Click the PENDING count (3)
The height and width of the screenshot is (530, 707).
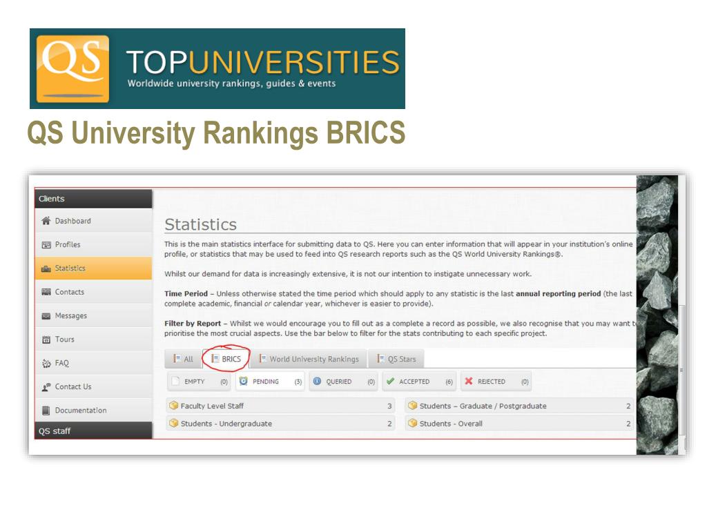point(298,382)
